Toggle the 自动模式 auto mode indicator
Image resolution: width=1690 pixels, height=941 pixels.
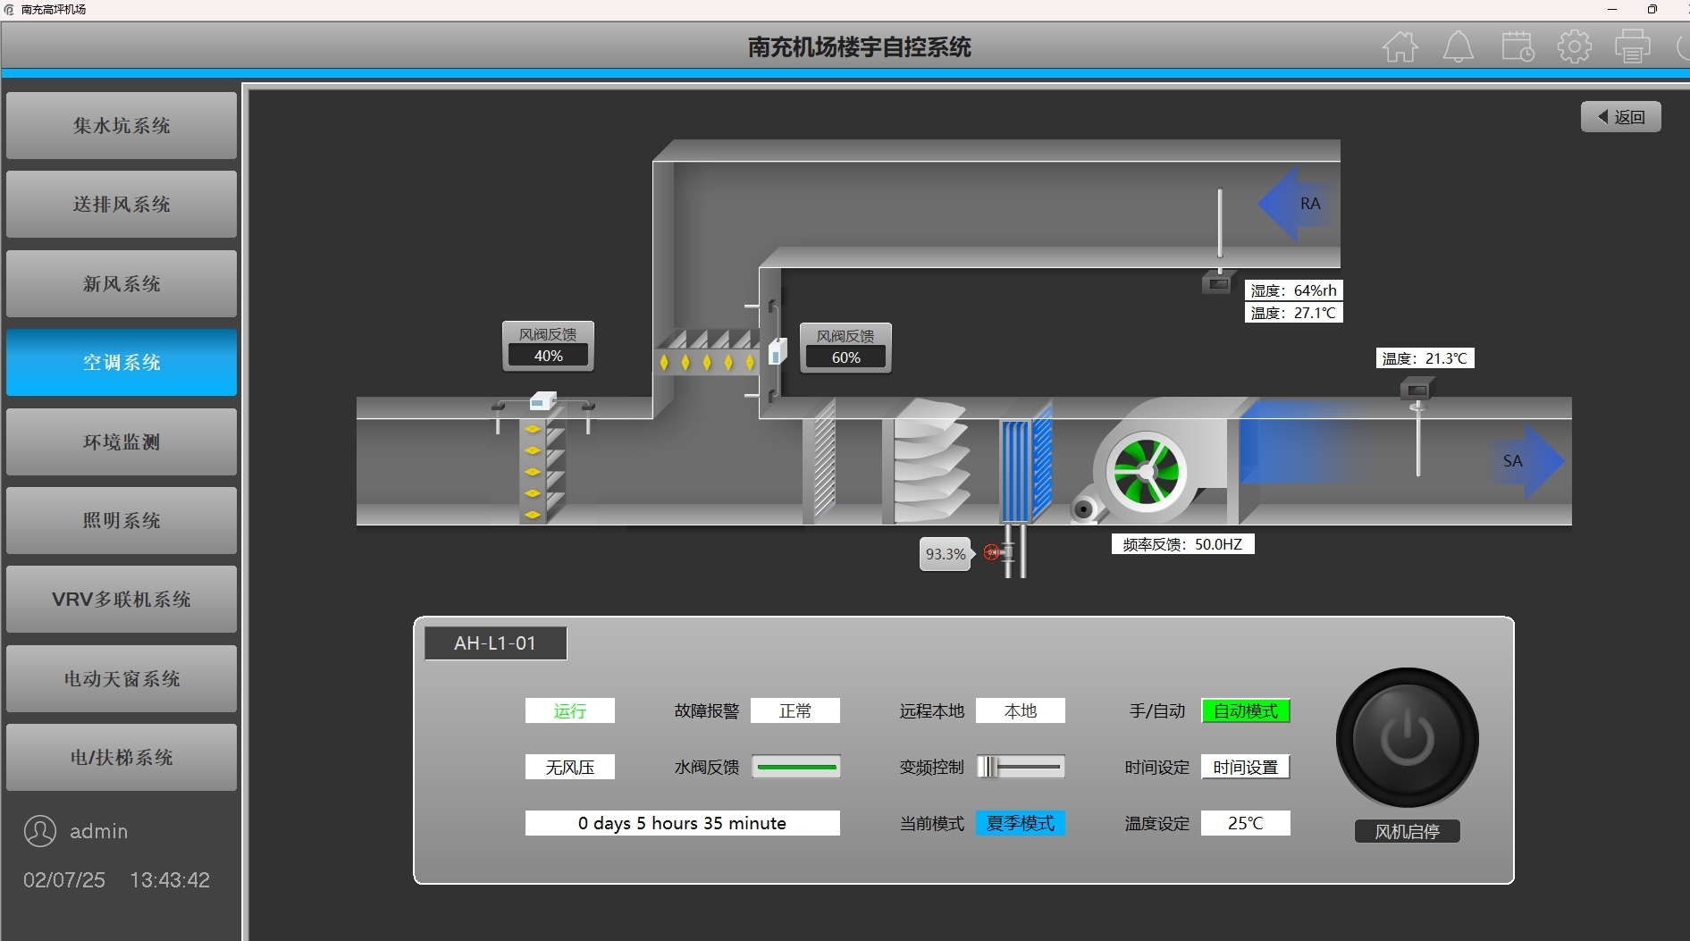(1245, 711)
